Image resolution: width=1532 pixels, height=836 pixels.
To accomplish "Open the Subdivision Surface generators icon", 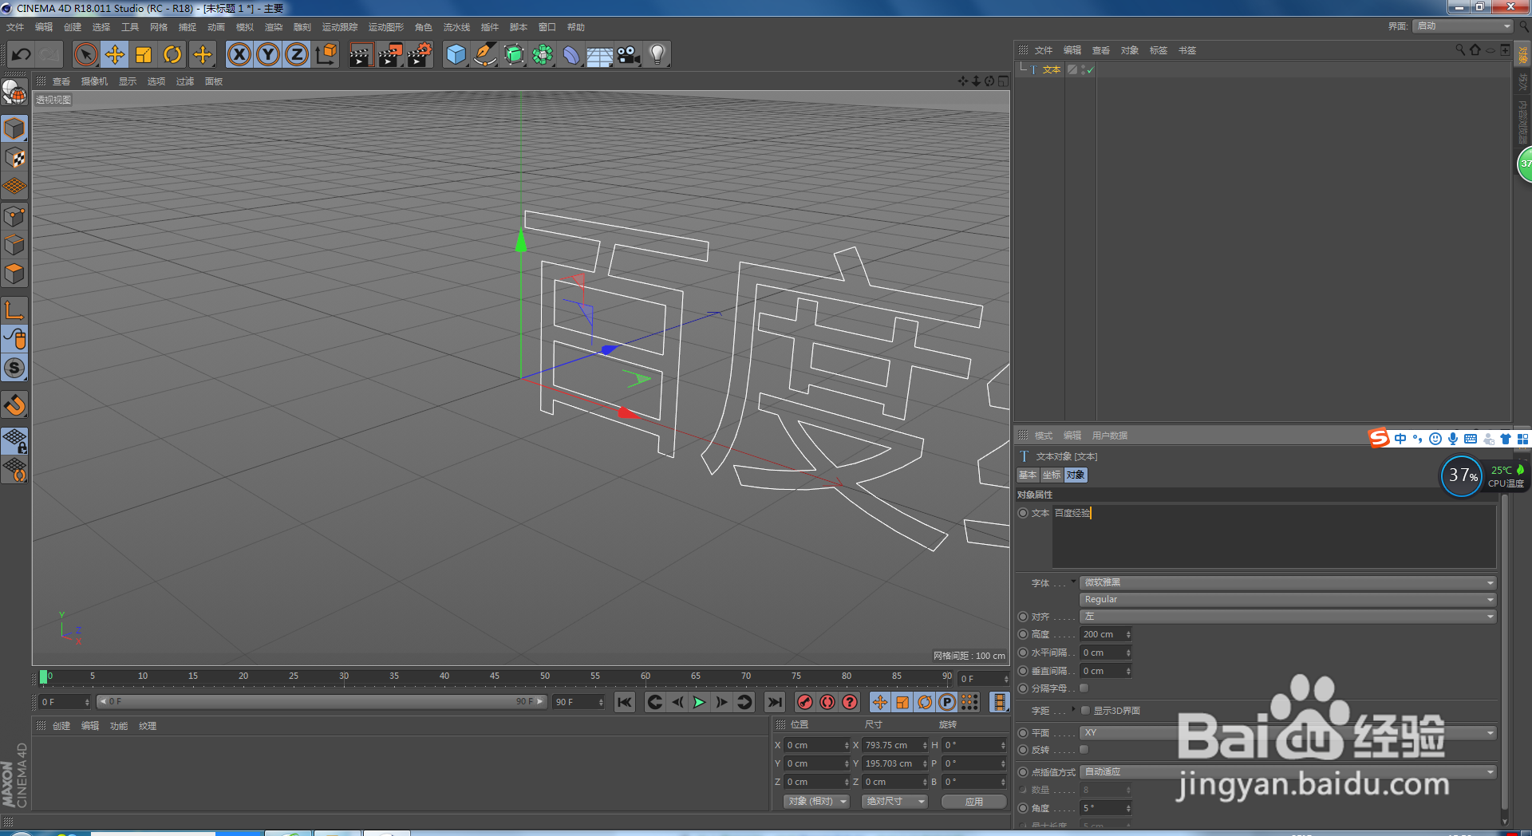I will point(514,54).
